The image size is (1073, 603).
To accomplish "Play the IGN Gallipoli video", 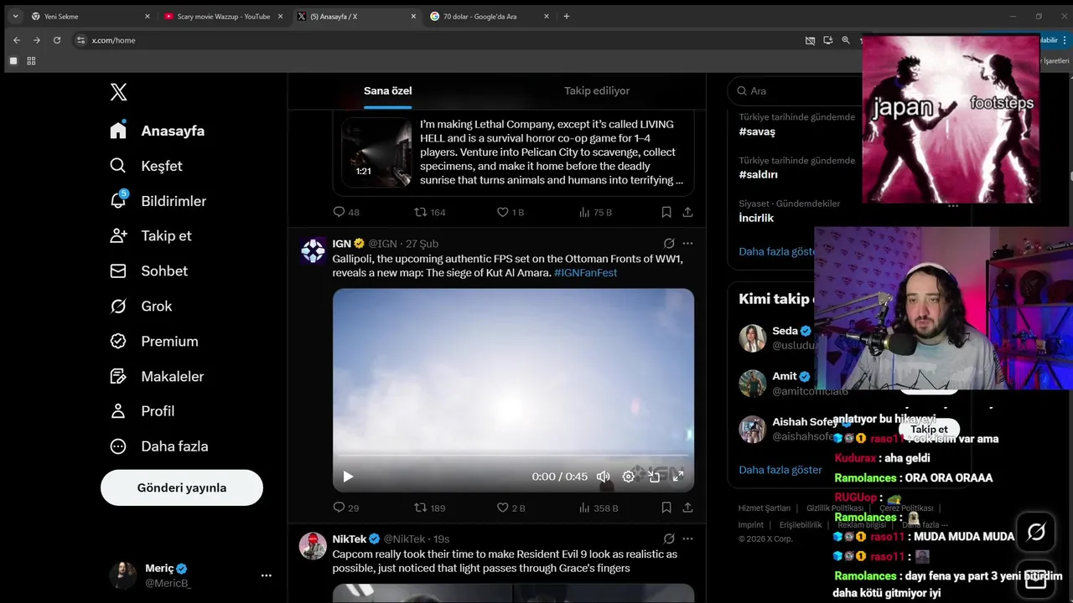I will tap(348, 477).
